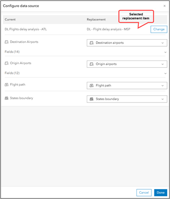This screenshot has width=170, height=199.
Task: Click the 'Fields (12)' label
Action: point(12,73)
